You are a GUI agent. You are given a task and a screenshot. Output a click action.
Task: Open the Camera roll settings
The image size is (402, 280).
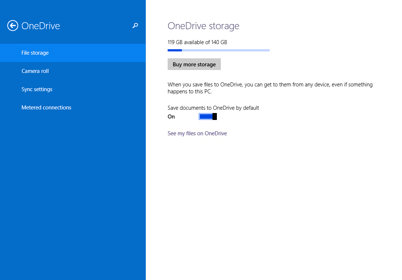[73, 71]
